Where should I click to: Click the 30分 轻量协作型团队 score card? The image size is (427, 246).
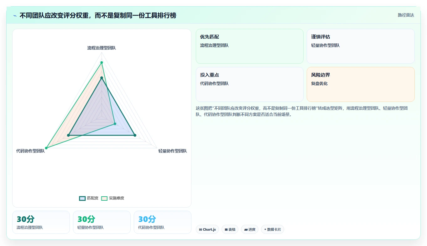point(102,222)
